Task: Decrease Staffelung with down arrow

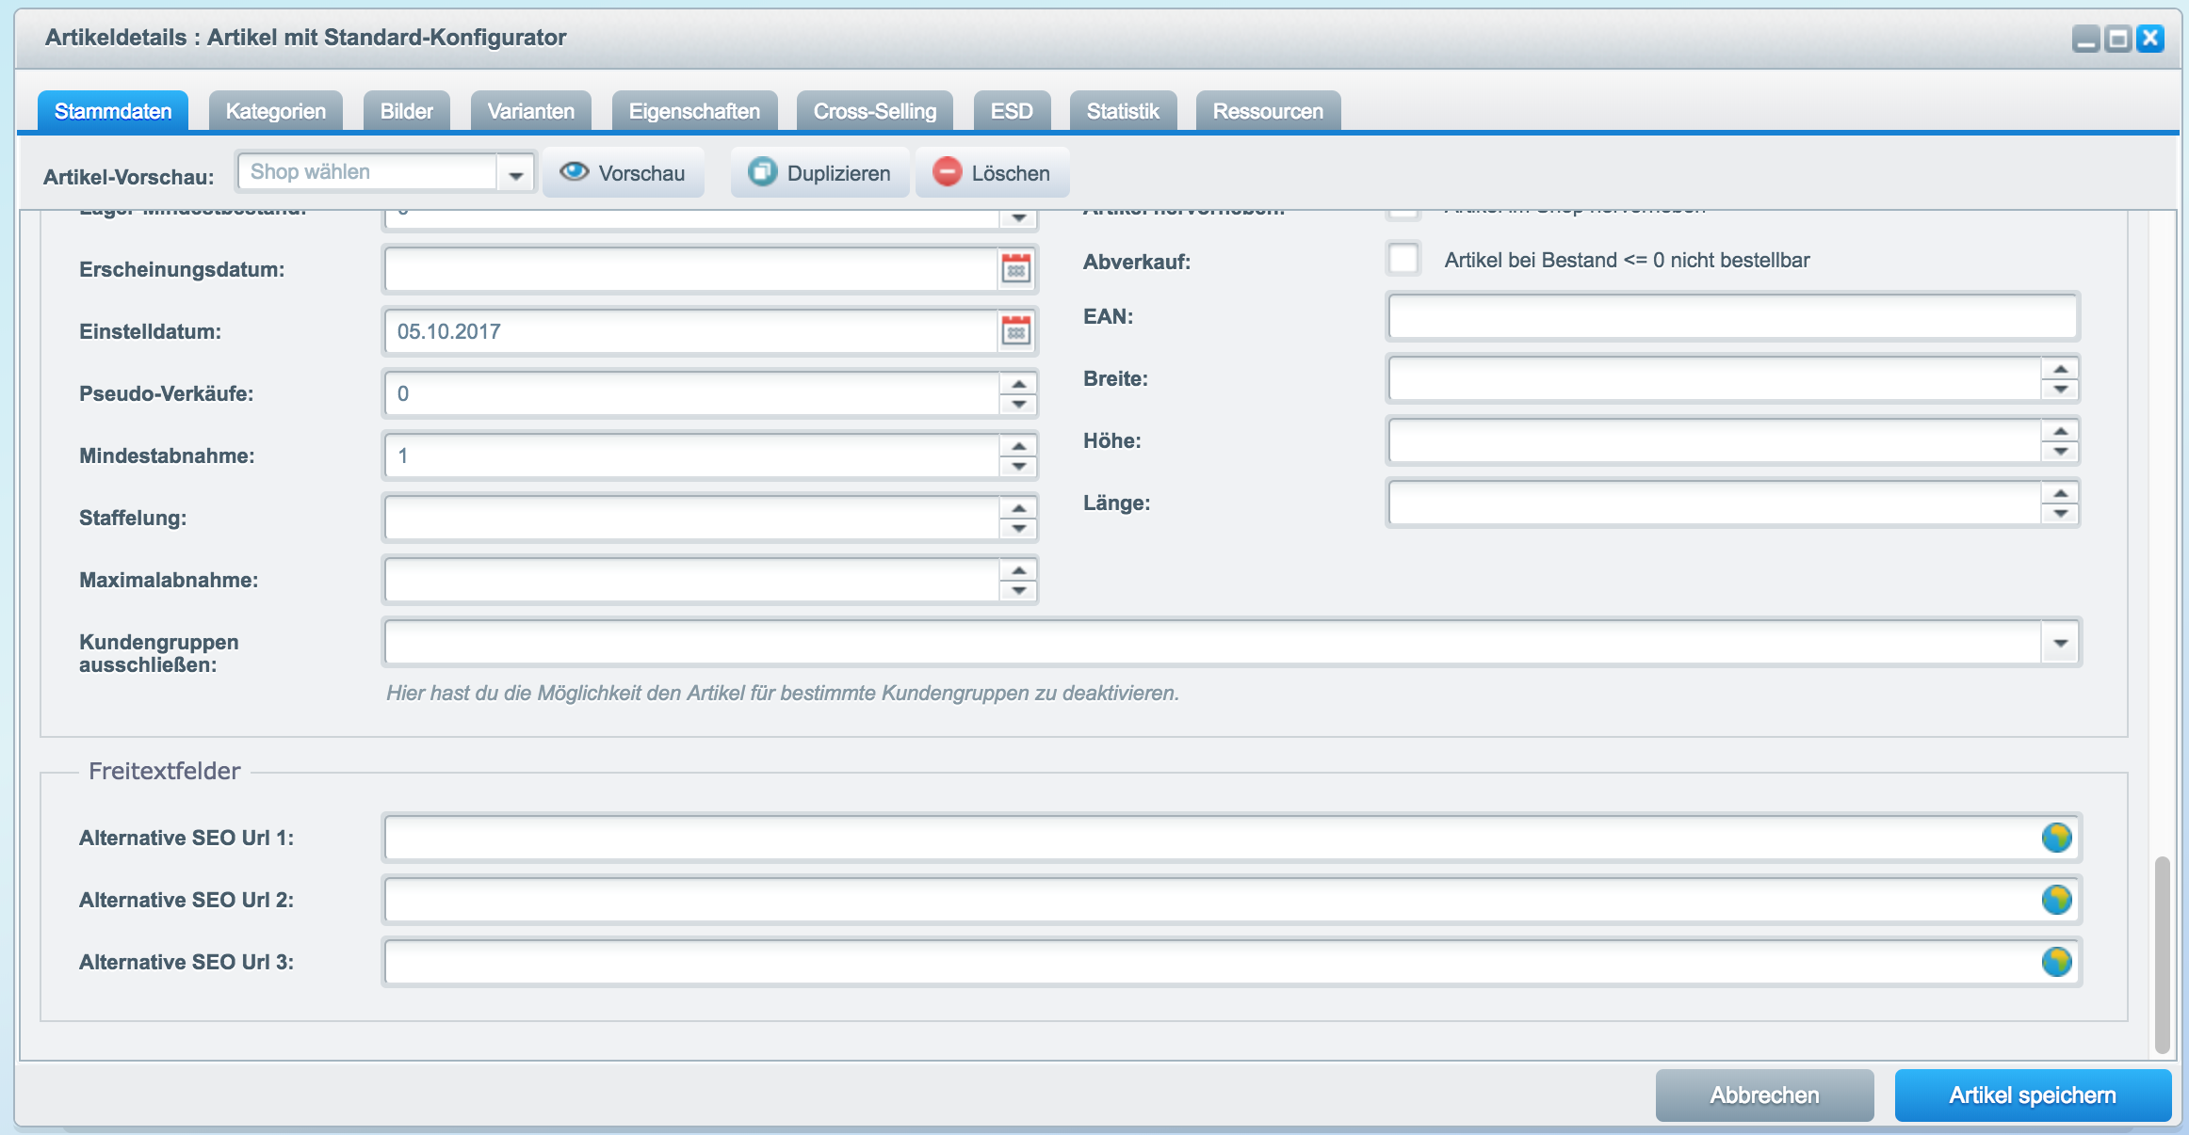Action: (x=1018, y=529)
